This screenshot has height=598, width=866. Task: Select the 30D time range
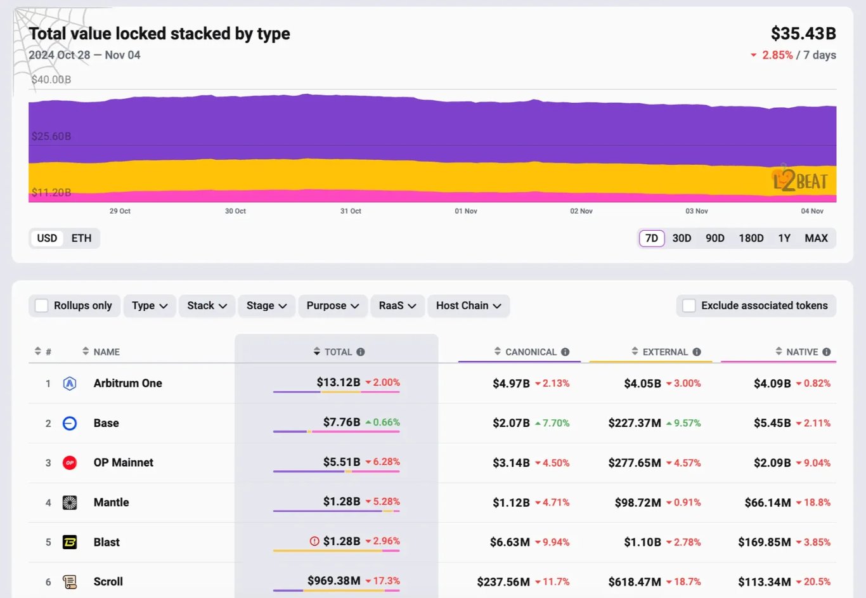[682, 238]
